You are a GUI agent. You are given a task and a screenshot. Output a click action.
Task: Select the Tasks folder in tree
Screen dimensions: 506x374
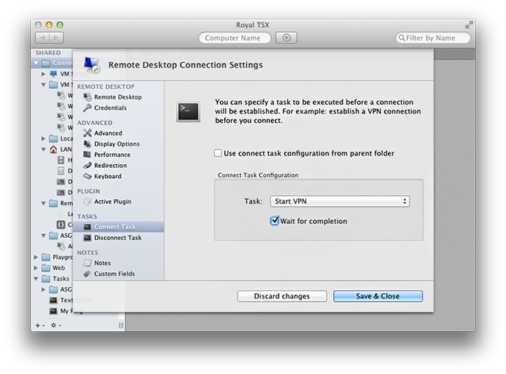[55, 278]
